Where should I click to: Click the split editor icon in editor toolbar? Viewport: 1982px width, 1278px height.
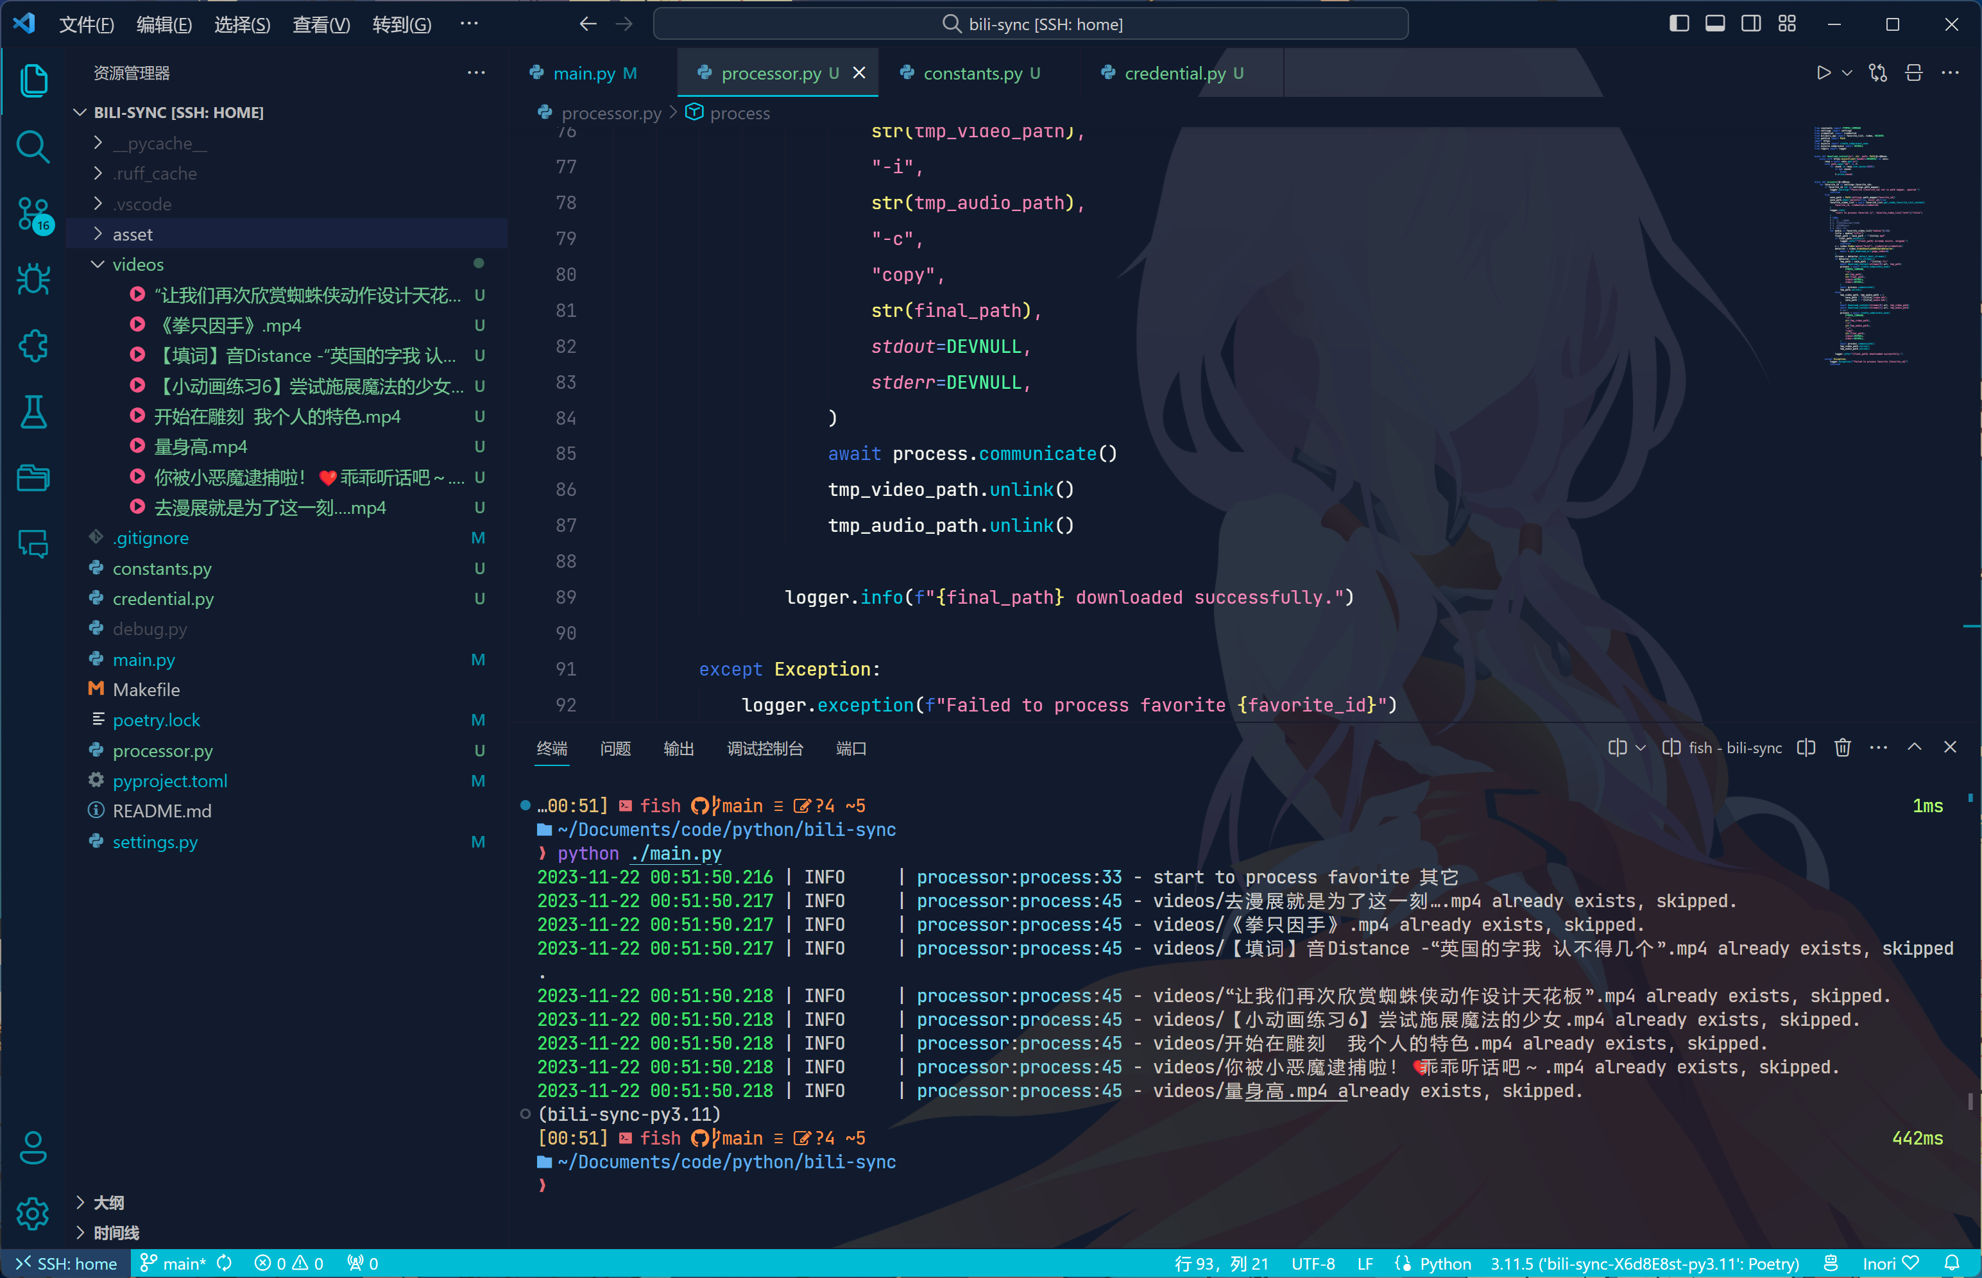click(x=1914, y=73)
